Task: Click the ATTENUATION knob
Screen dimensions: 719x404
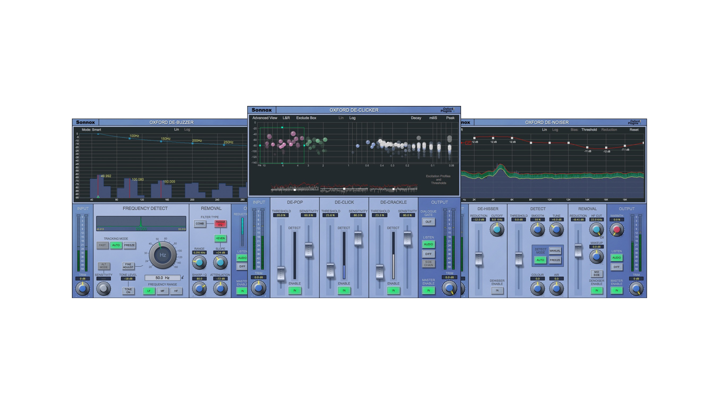Action: coord(220,289)
